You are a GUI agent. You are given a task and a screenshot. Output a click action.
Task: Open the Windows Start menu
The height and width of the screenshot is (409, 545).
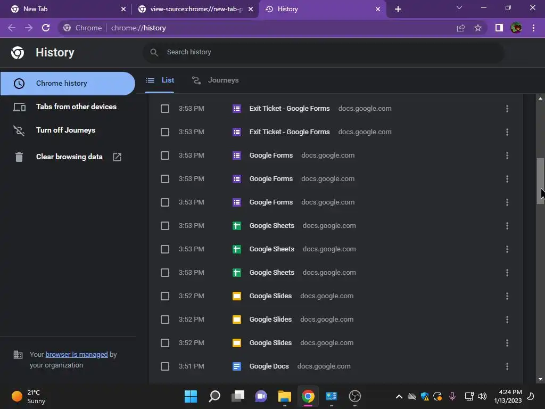[191, 396]
